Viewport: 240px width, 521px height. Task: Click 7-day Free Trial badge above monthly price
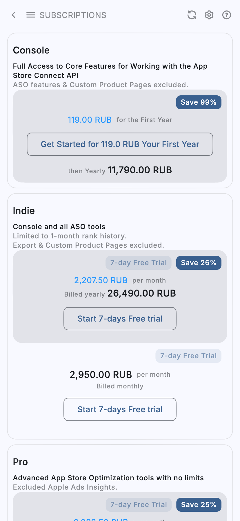click(188, 356)
